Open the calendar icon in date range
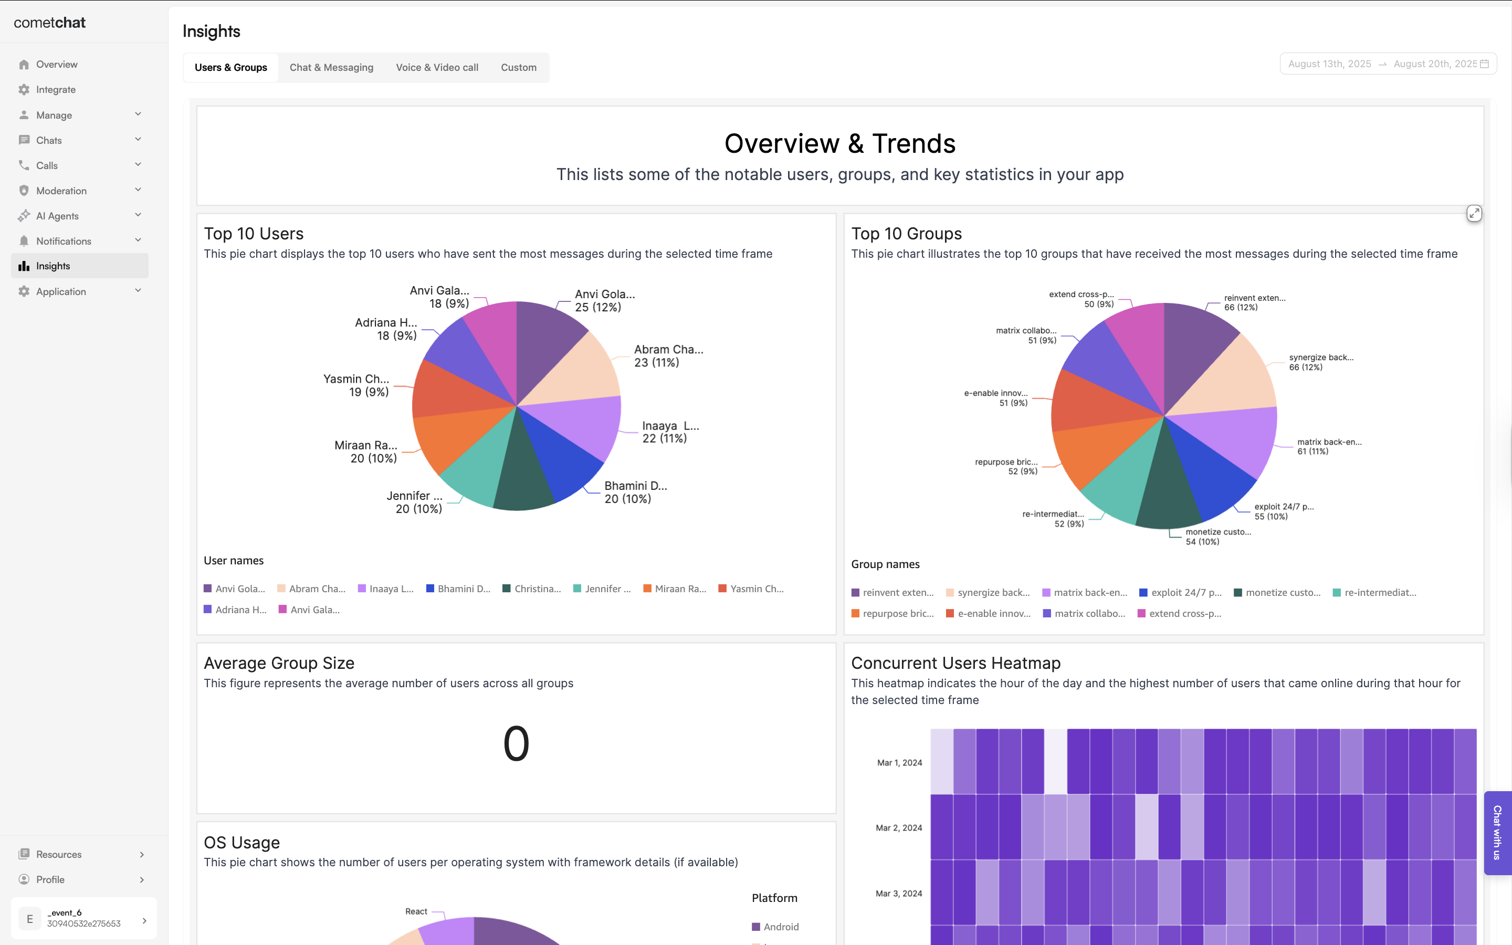The height and width of the screenshot is (945, 1512). (x=1485, y=64)
